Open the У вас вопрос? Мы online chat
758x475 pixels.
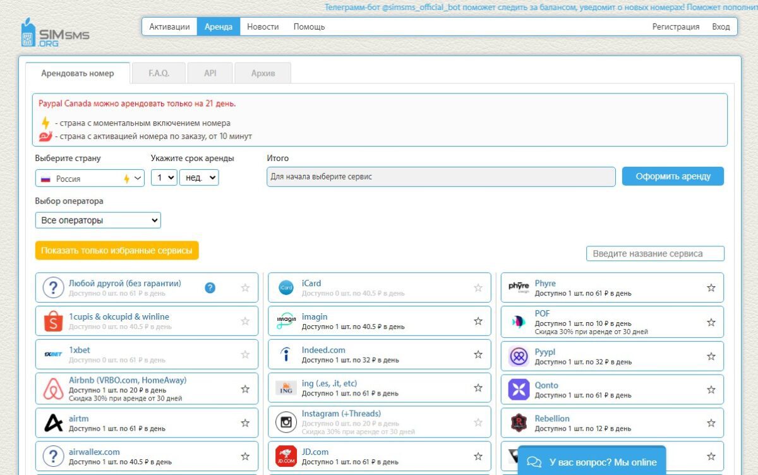(591, 461)
